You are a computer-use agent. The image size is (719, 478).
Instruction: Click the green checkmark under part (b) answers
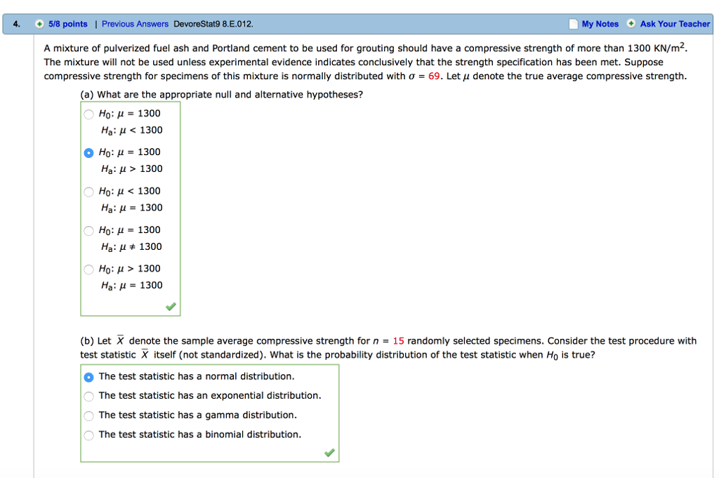[x=329, y=453]
